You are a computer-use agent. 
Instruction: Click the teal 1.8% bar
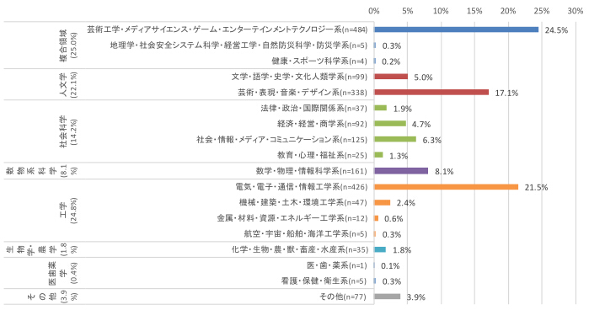coord(380,249)
